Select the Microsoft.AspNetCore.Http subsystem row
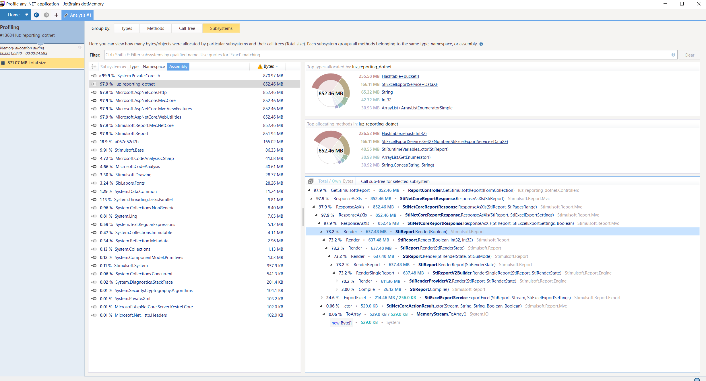The width and height of the screenshot is (706, 381). (194, 92)
